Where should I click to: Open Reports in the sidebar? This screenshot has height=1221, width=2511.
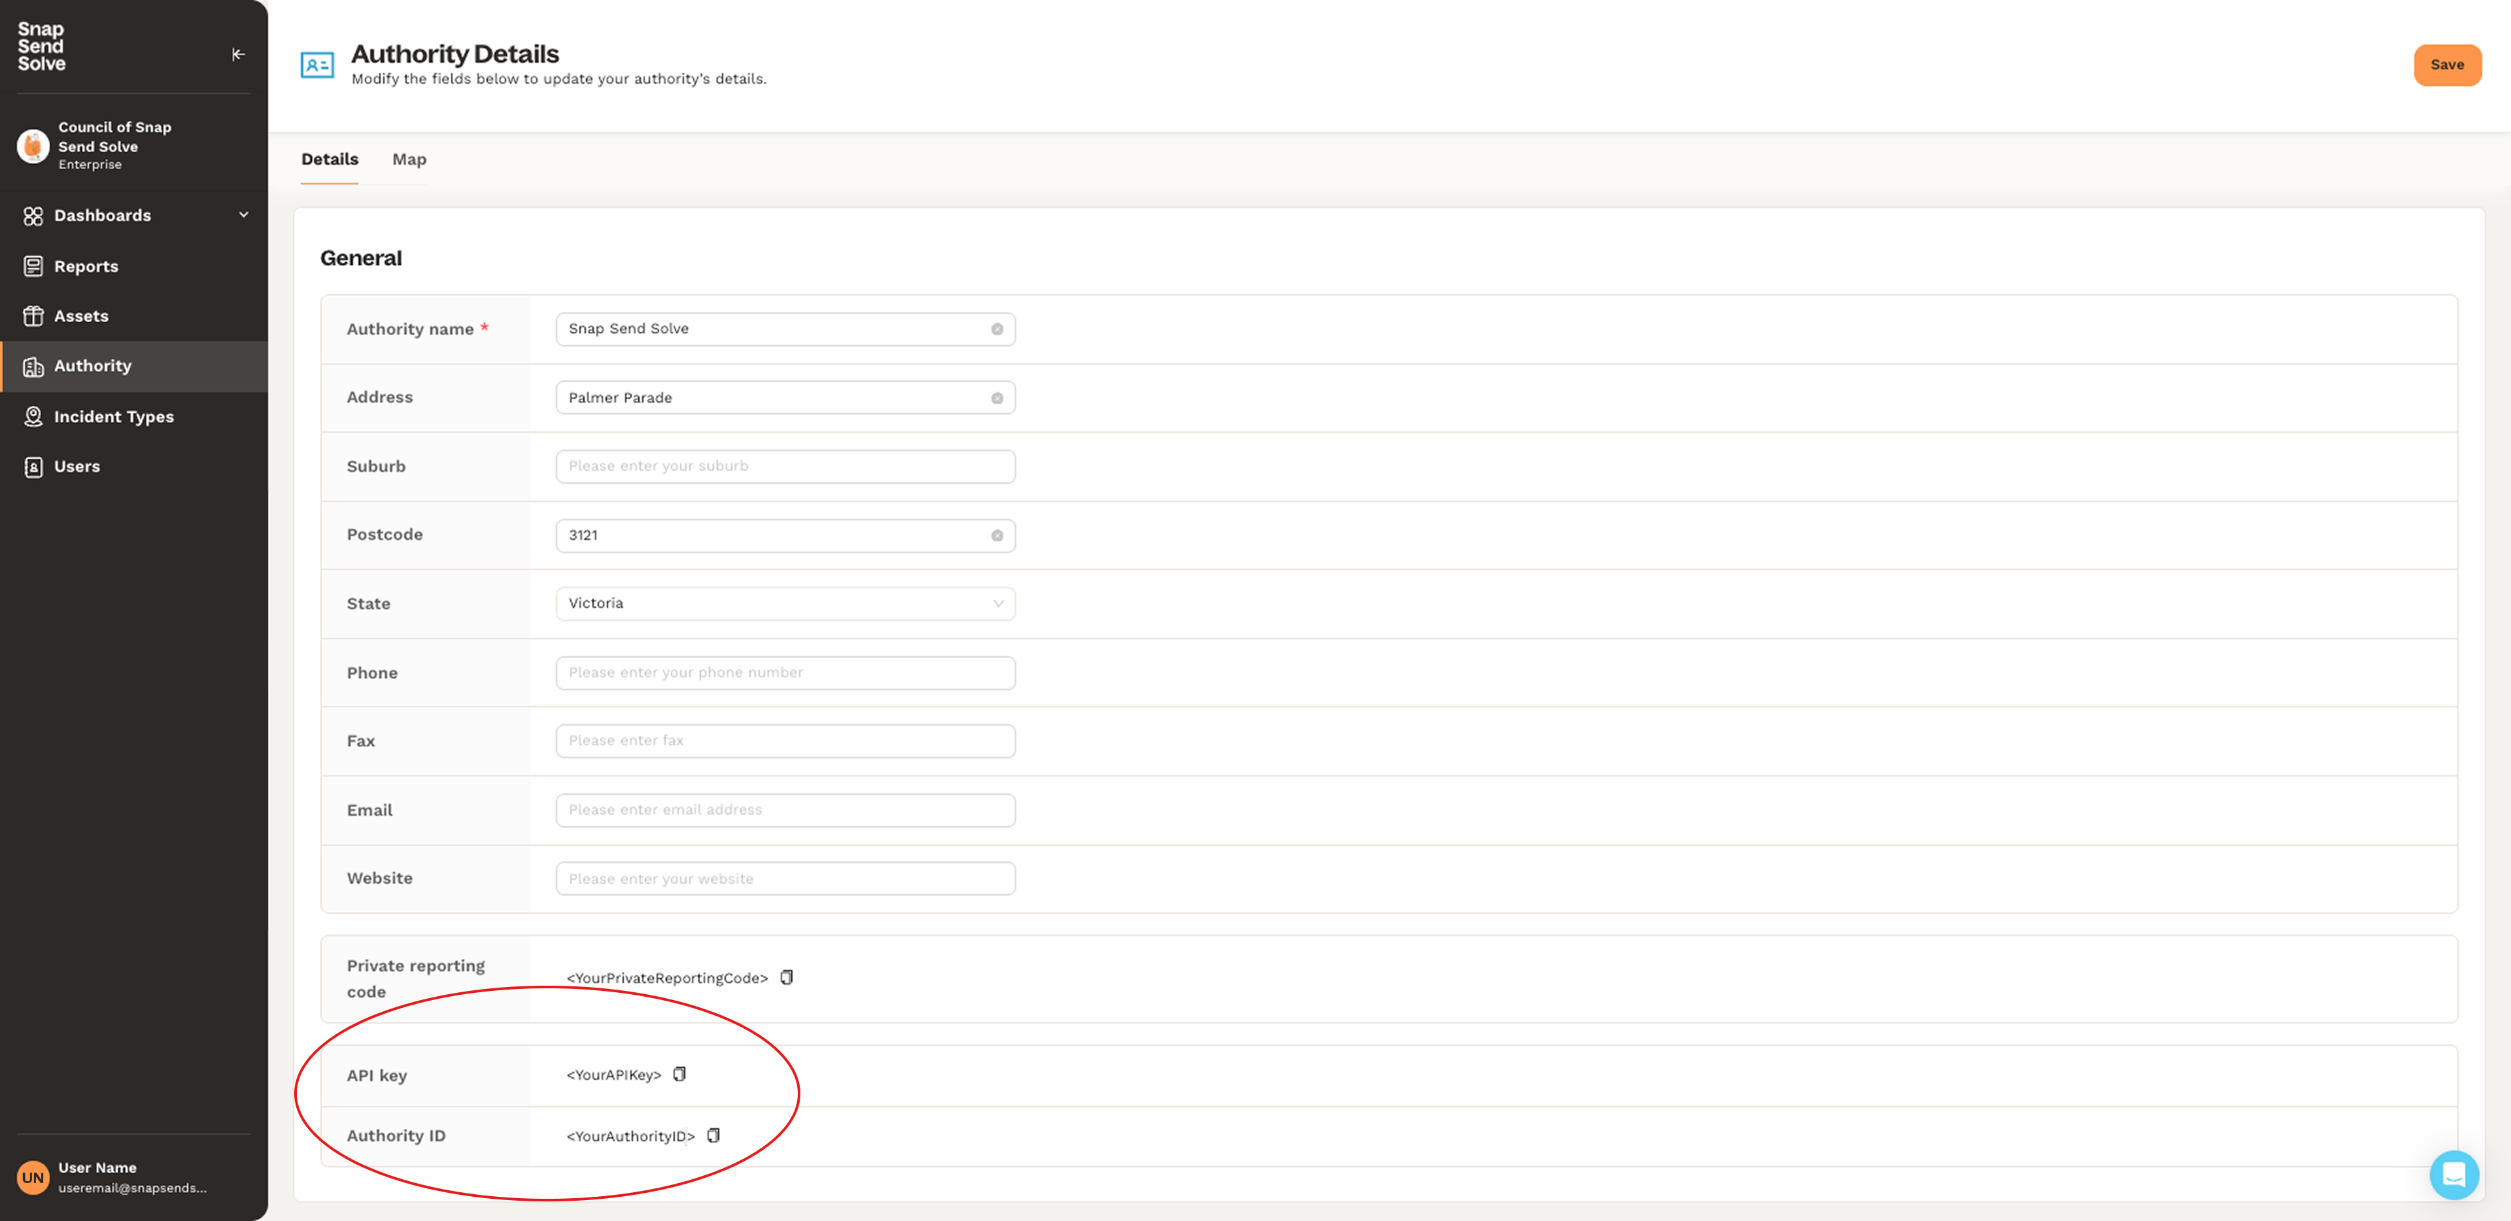tap(86, 266)
